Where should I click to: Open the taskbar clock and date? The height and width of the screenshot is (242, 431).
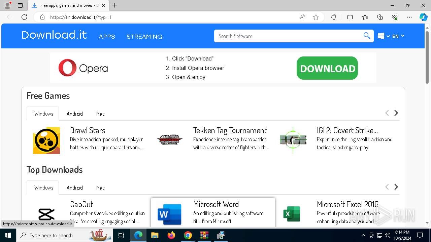(402, 235)
